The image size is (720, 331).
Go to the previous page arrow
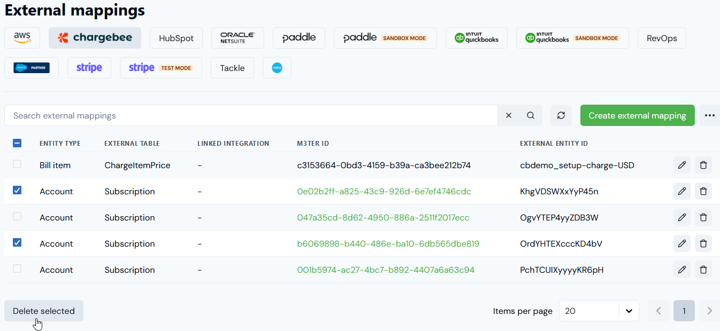(x=658, y=311)
